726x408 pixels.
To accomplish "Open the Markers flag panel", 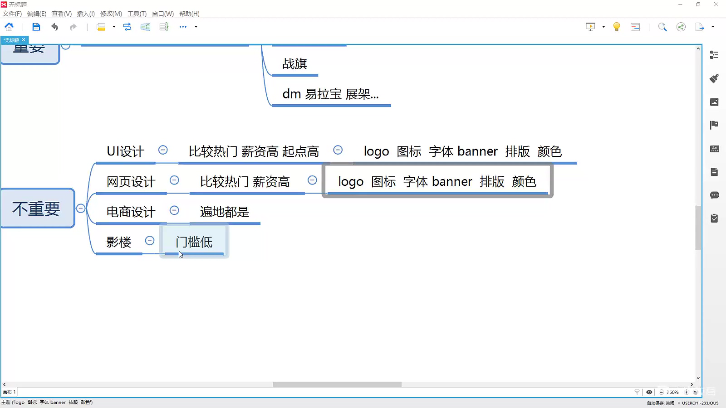I will pos(714,125).
